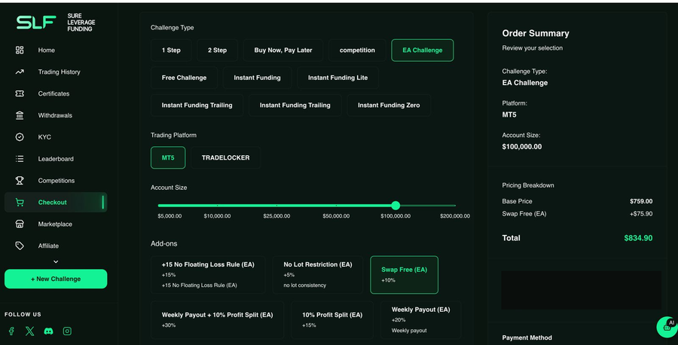Enable the Weekly Payout (EA) add-on

point(420,320)
